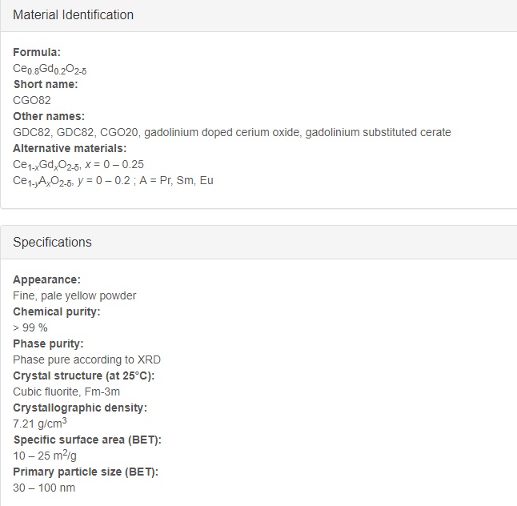This screenshot has height=506, width=517.
Task: Click the Ce0.8Gd0.2O2-δ formula text
Action: [x=50, y=69]
